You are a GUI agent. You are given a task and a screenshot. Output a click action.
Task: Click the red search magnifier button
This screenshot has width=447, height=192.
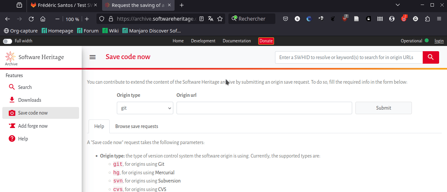[x=431, y=57]
